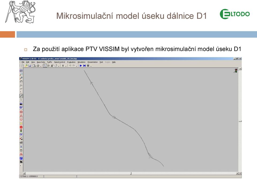This screenshot has width=257, height=179.
Task: Select the travel time clock tool
Action: coord(21,150)
